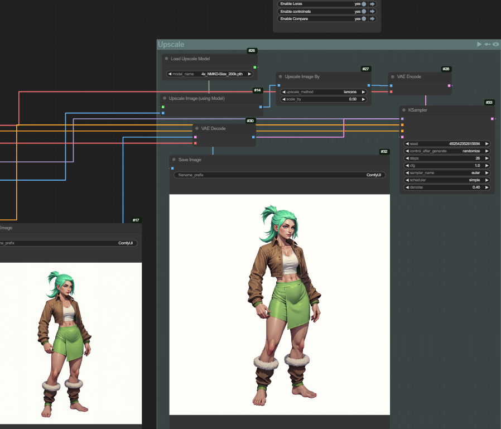Increase denoise with its right arrow
The image size is (501, 429).
click(x=487, y=187)
